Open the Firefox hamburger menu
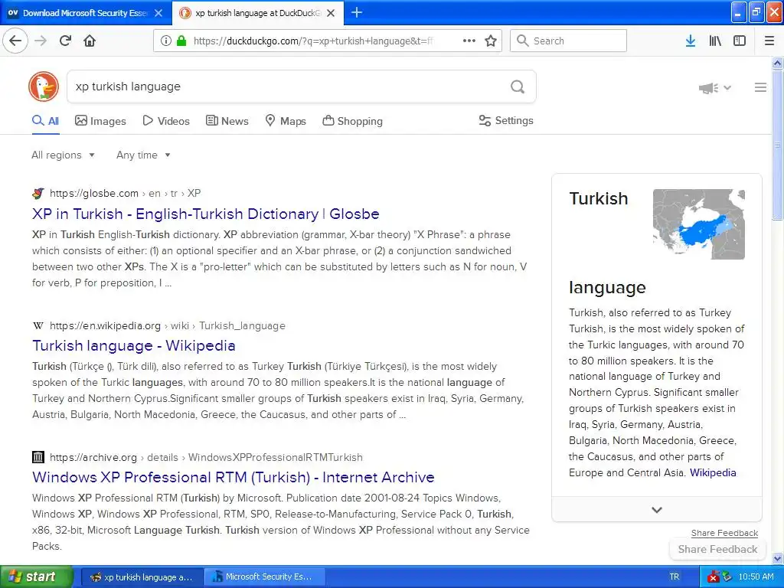The width and height of the screenshot is (784, 588). 769,41
